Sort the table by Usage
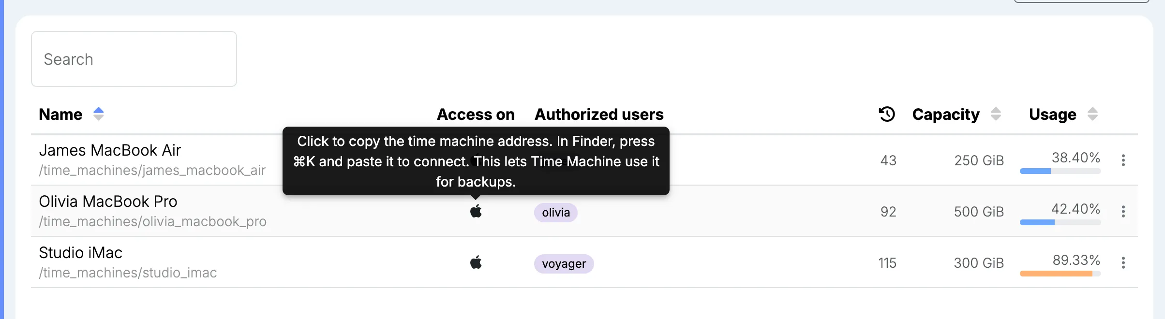Image resolution: width=1165 pixels, height=319 pixels. click(x=1092, y=114)
